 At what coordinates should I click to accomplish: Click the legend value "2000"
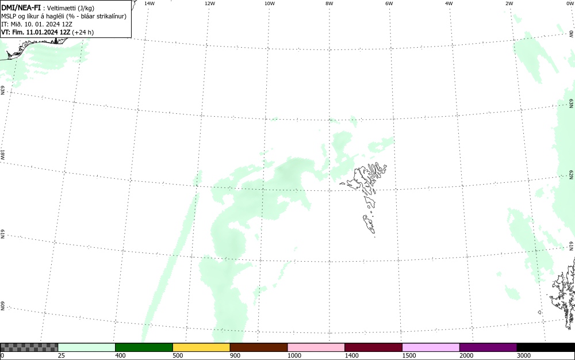point(466,355)
